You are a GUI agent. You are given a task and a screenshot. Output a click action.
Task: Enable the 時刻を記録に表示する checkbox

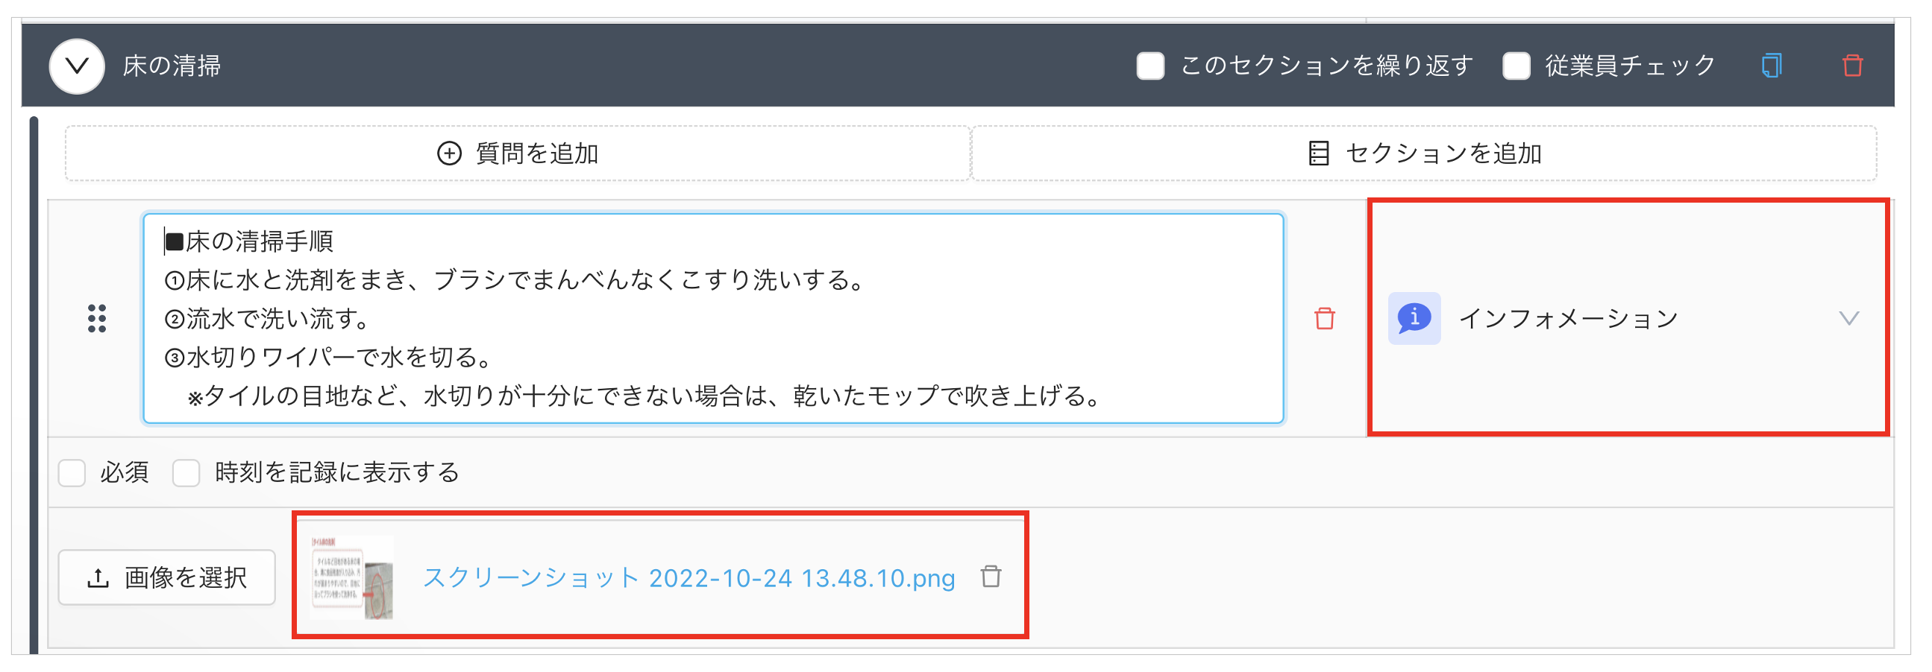pyautogui.click(x=186, y=473)
